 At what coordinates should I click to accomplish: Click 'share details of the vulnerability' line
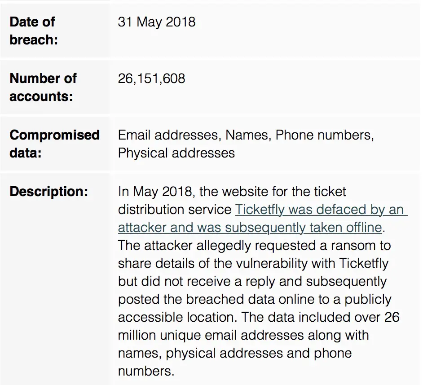click(x=253, y=263)
